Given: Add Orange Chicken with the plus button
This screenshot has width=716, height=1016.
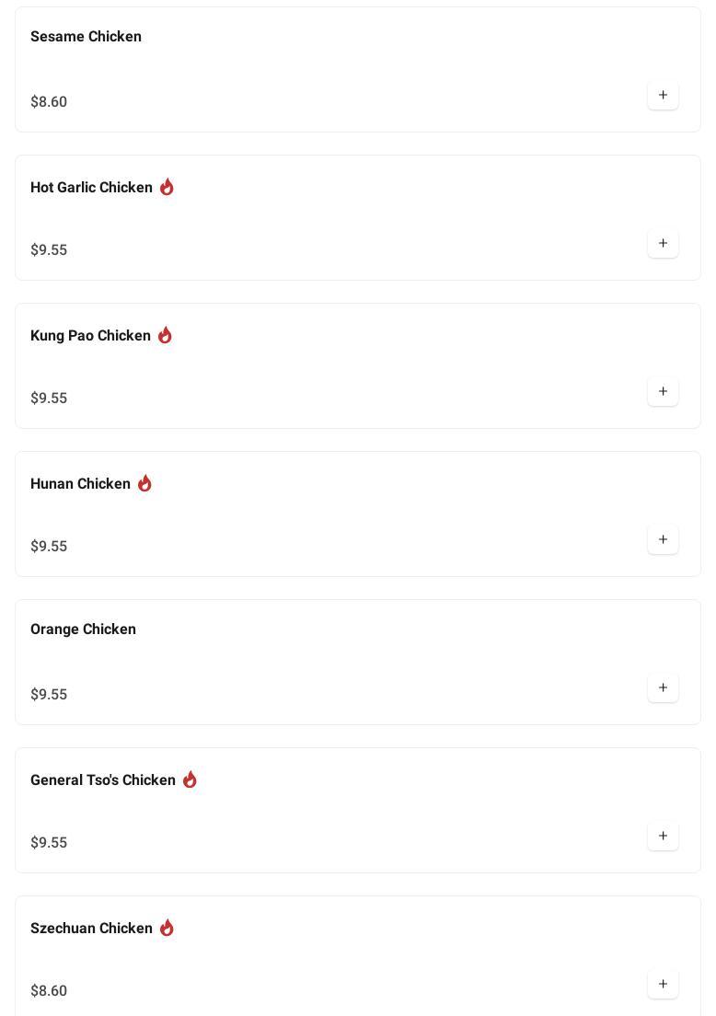Looking at the screenshot, I should pyautogui.click(x=663, y=688).
